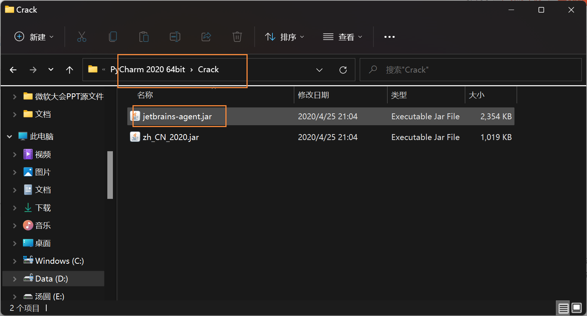Go back with the left arrow
Image resolution: width=587 pixels, height=316 pixels.
click(13, 70)
